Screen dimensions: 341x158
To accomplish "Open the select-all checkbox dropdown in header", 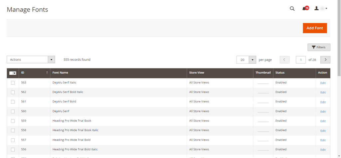I will tap(15, 73).
